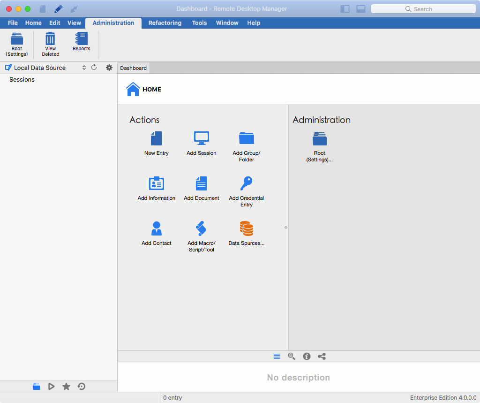Click the Home icon in dashboard header
480x403 pixels.
pyautogui.click(x=133, y=89)
